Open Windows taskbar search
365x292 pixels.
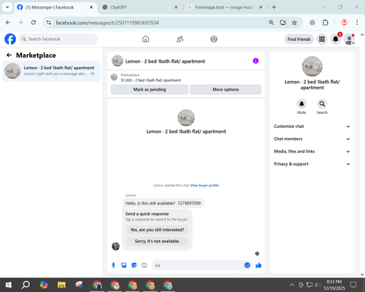click(26, 285)
